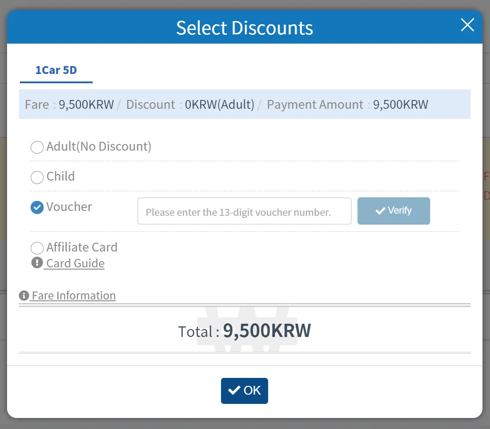The image size is (490, 429).
Task: Select the Adult(No Discount) radio button
Action: [x=37, y=147]
